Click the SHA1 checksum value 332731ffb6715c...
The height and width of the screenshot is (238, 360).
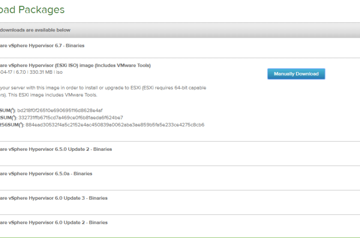(x=71, y=118)
